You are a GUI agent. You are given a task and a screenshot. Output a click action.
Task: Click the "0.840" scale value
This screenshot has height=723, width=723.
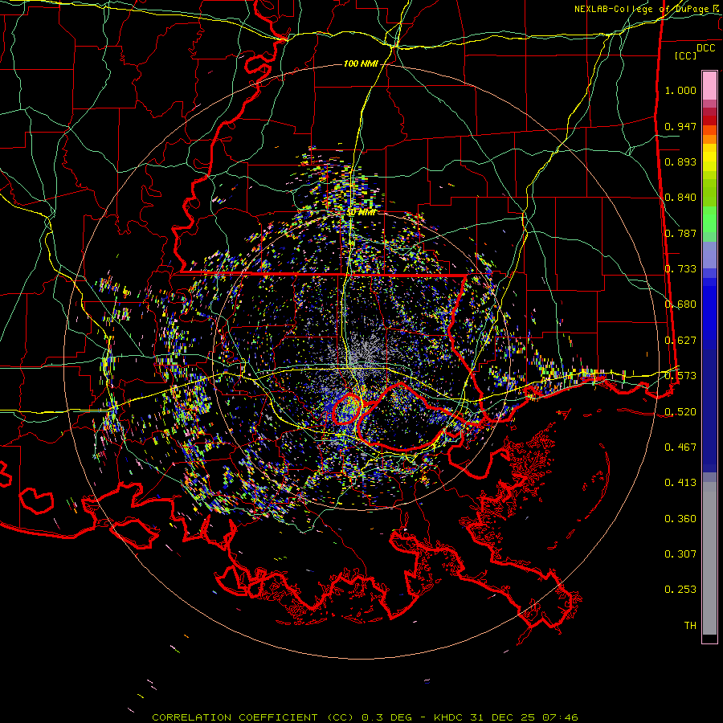[680, 198]
